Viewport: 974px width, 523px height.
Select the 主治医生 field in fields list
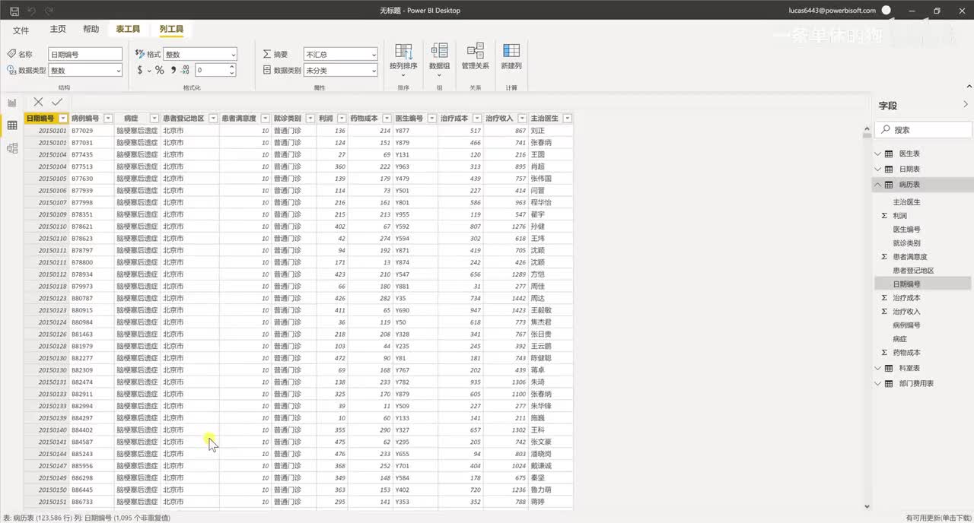click(906, 202)
